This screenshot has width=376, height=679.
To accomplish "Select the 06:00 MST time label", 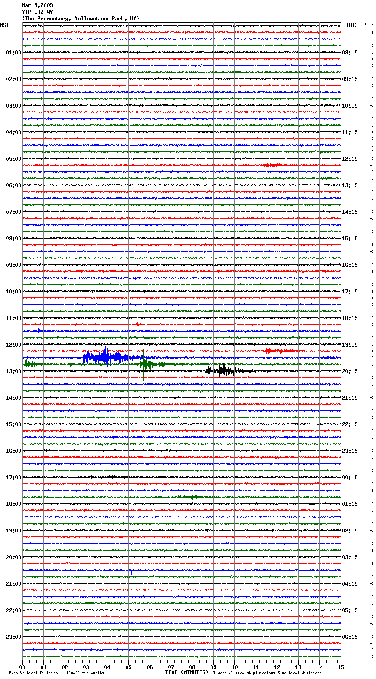I will 13,185.
